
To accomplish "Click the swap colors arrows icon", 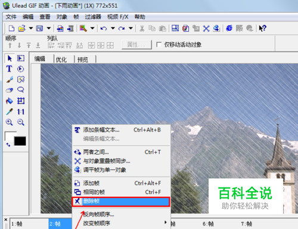I will (8, 145).
